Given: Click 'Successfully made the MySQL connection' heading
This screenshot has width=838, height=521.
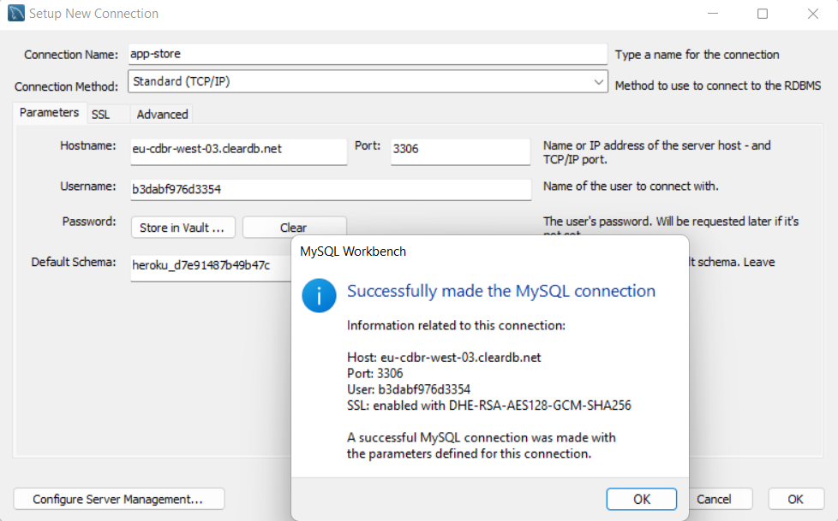Looking at the screenshot, I should tap(501, 291).
